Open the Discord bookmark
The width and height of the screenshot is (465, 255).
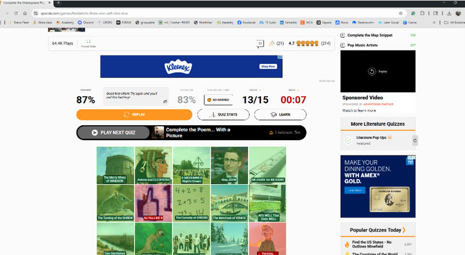click(x=86, y=22)
